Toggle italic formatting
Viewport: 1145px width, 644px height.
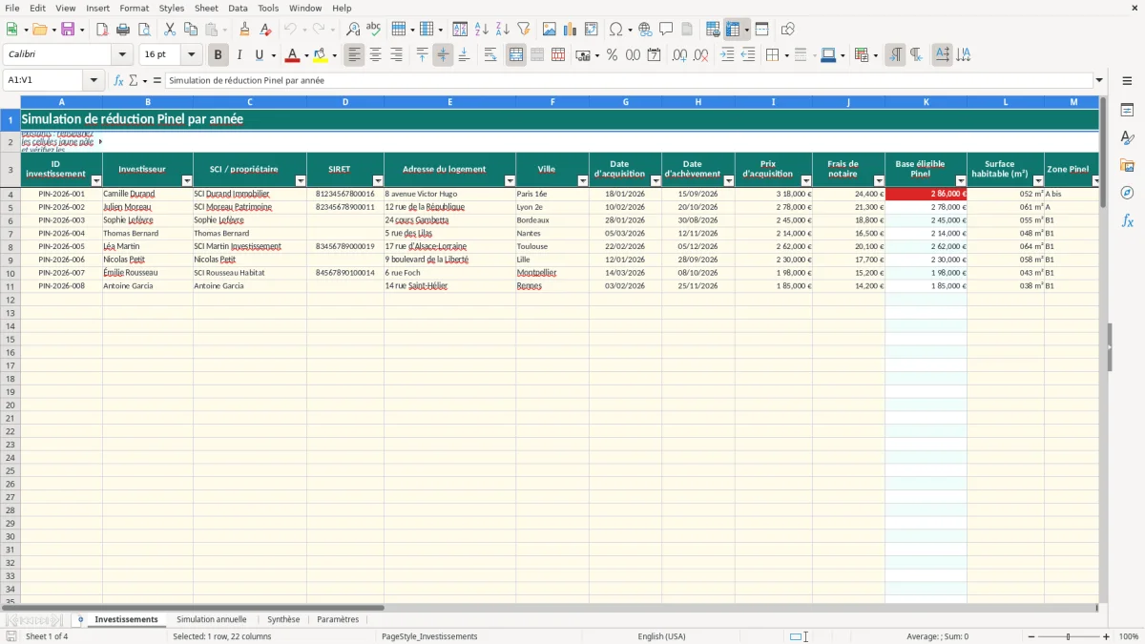tap(239, 55)
